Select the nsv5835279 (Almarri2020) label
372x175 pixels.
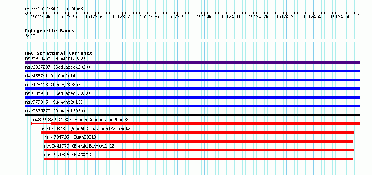pyautogui.click(x=55, y=111)
